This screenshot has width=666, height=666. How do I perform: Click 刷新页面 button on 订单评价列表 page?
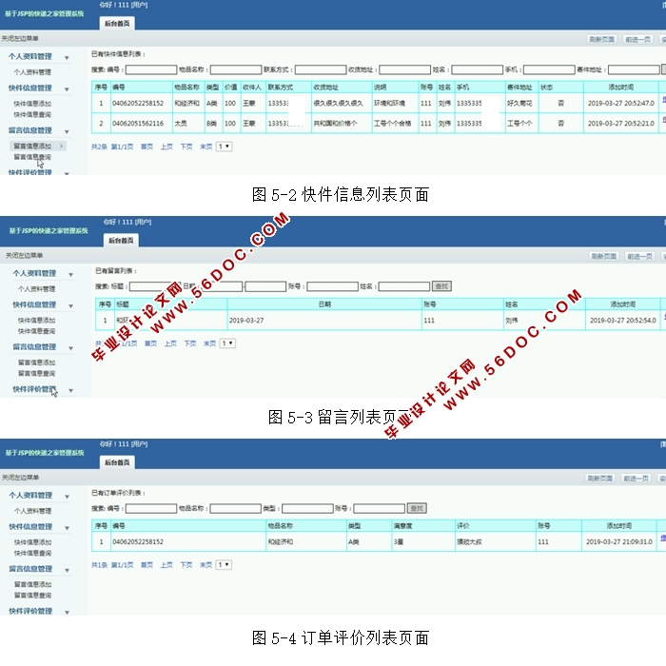599,479
